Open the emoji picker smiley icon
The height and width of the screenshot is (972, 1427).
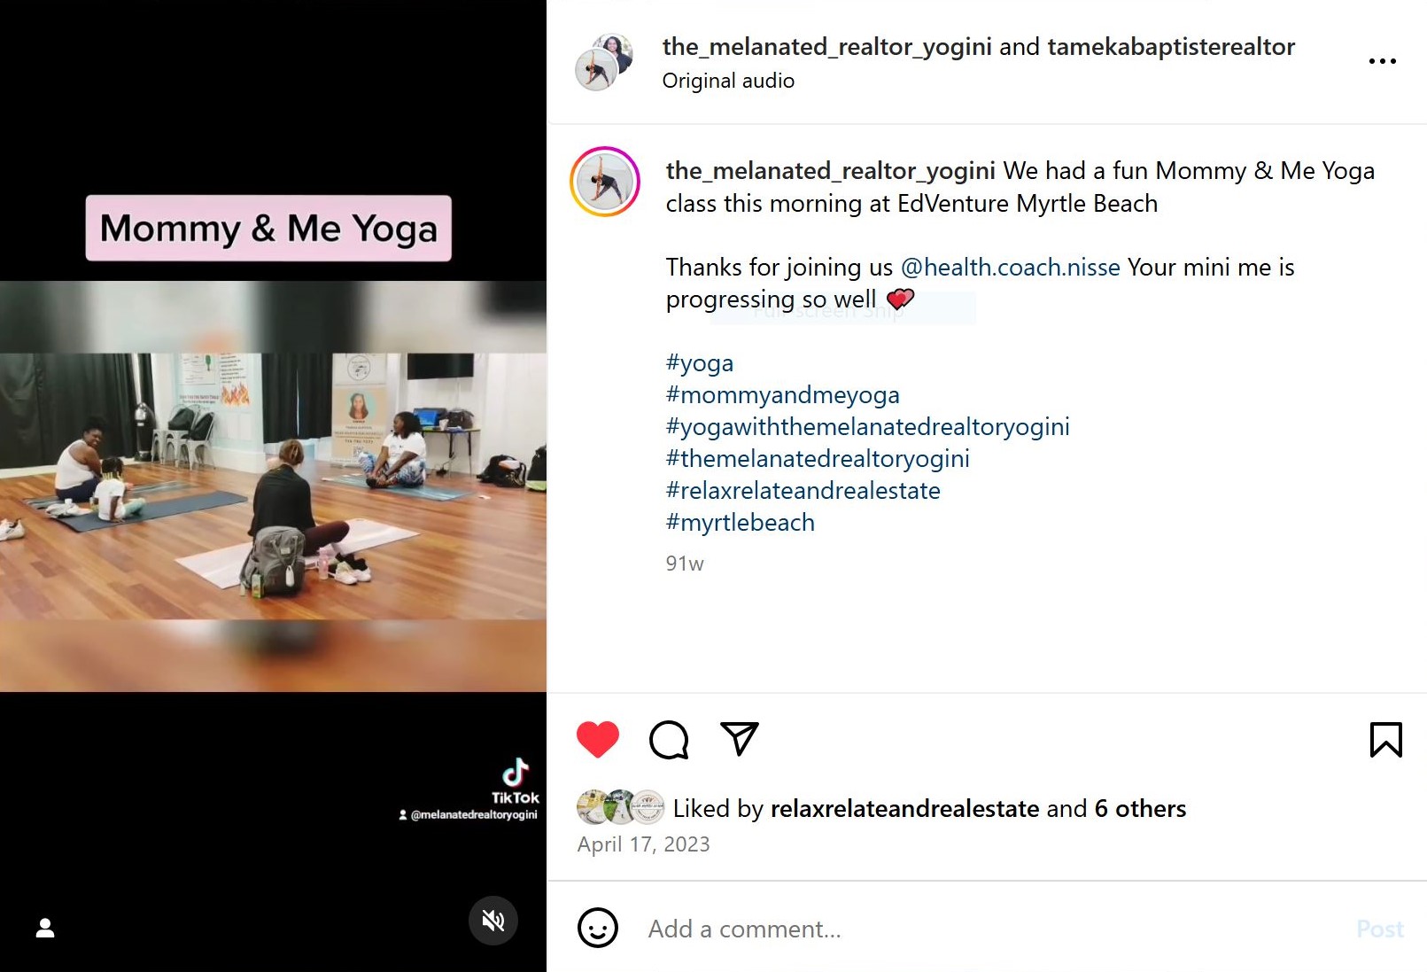point(598,929)
